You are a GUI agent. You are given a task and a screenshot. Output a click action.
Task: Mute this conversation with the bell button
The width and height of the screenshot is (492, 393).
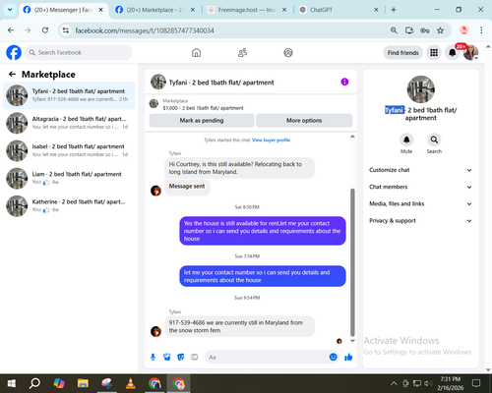406,140
